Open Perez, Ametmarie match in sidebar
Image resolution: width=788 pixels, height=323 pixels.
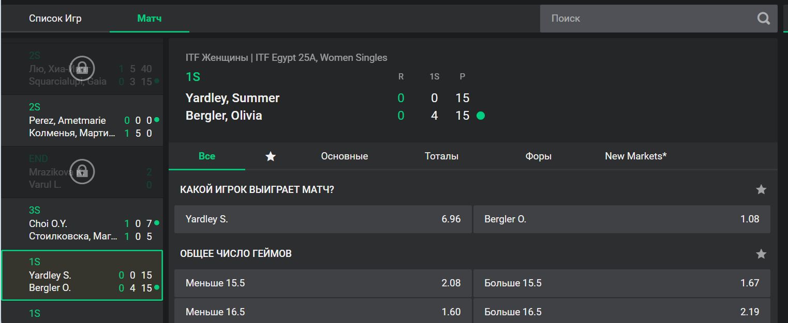(x=82, y=120)
